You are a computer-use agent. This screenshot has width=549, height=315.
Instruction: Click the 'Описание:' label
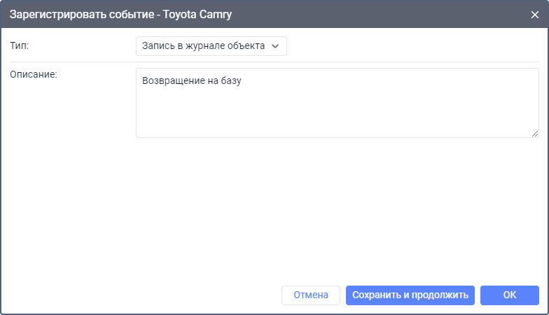pos(33,75)
